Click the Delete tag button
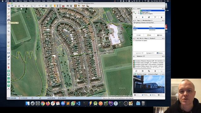This screenshot has height=113, width=201. 160,35
